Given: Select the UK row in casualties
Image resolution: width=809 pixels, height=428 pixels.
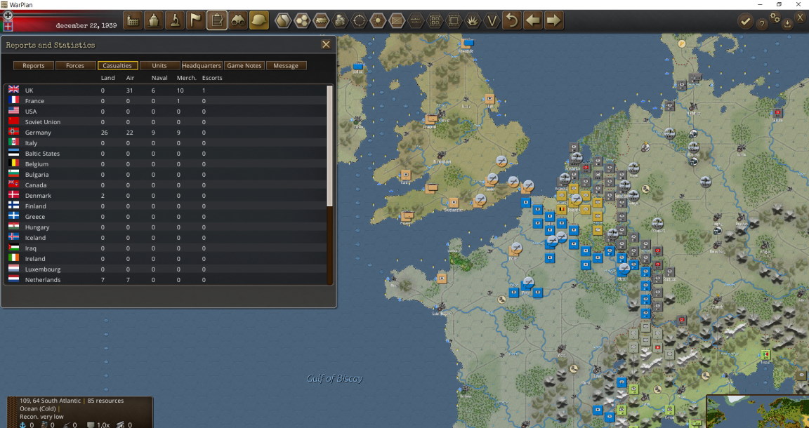Looking at the screenshot, I should point(165,91).
